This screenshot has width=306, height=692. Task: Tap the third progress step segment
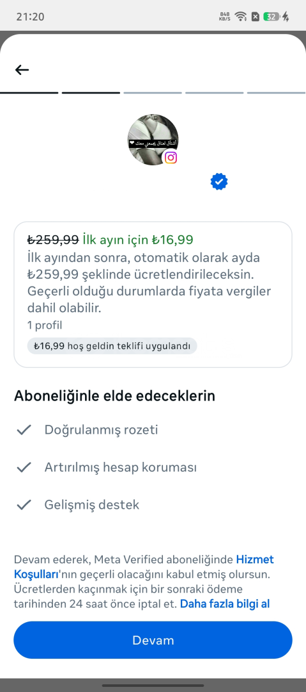(153, 93)
